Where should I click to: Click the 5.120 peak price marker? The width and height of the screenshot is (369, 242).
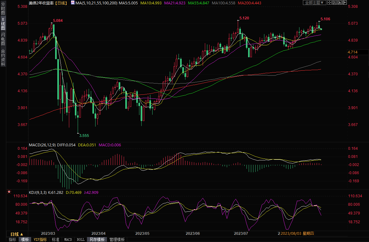coord(244,18)
